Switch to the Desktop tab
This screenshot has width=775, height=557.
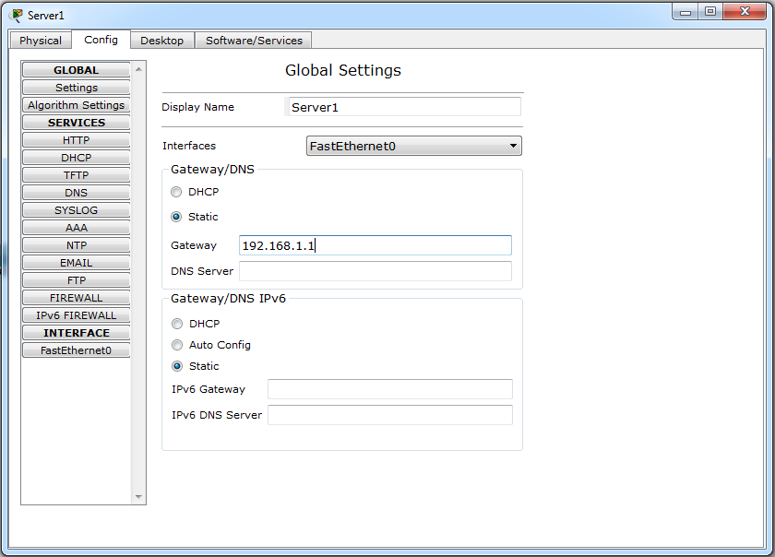163,40
